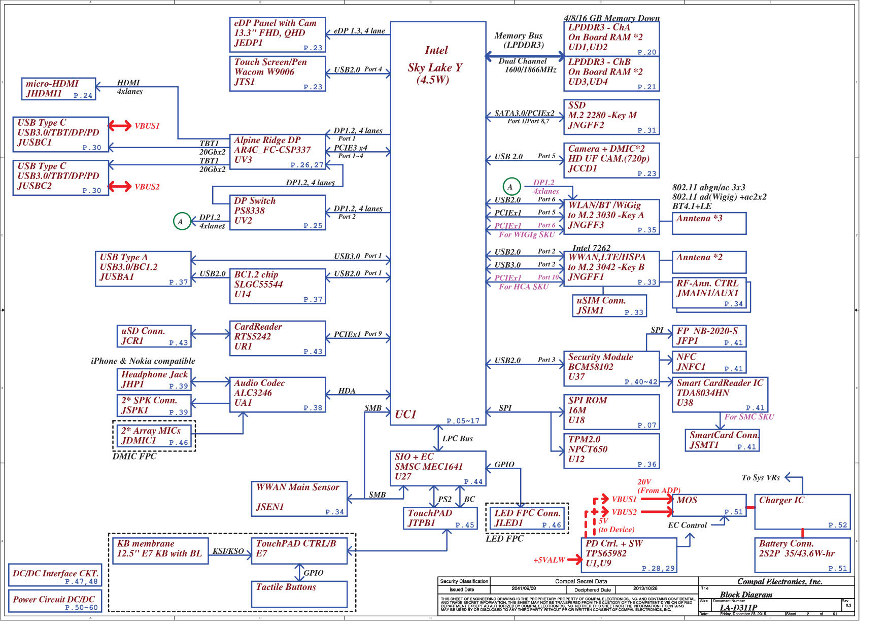Click the WWAN Main Sensor JSEN1 block

point(299,499)
